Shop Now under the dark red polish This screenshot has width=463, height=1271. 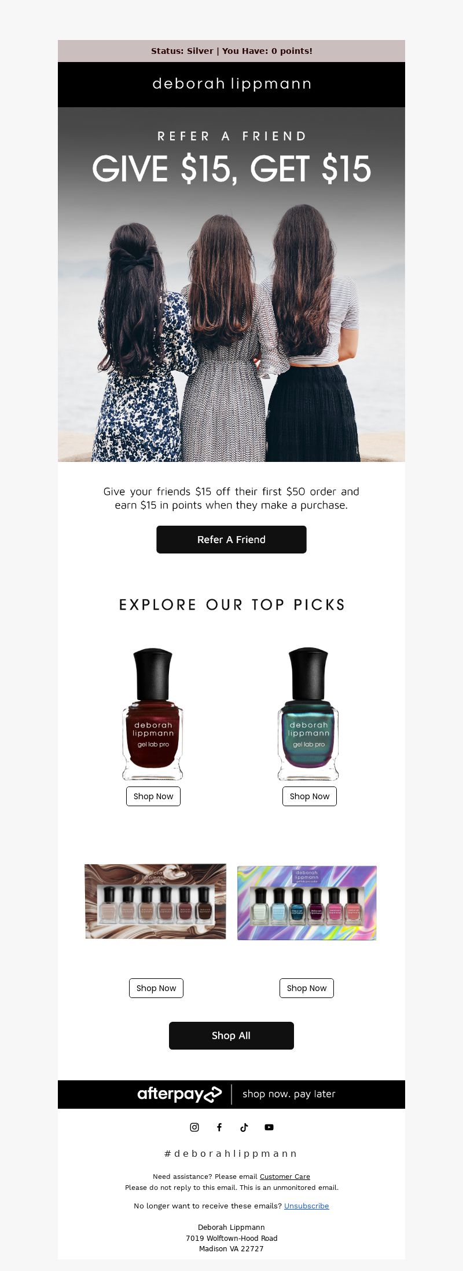click(153, 796)
